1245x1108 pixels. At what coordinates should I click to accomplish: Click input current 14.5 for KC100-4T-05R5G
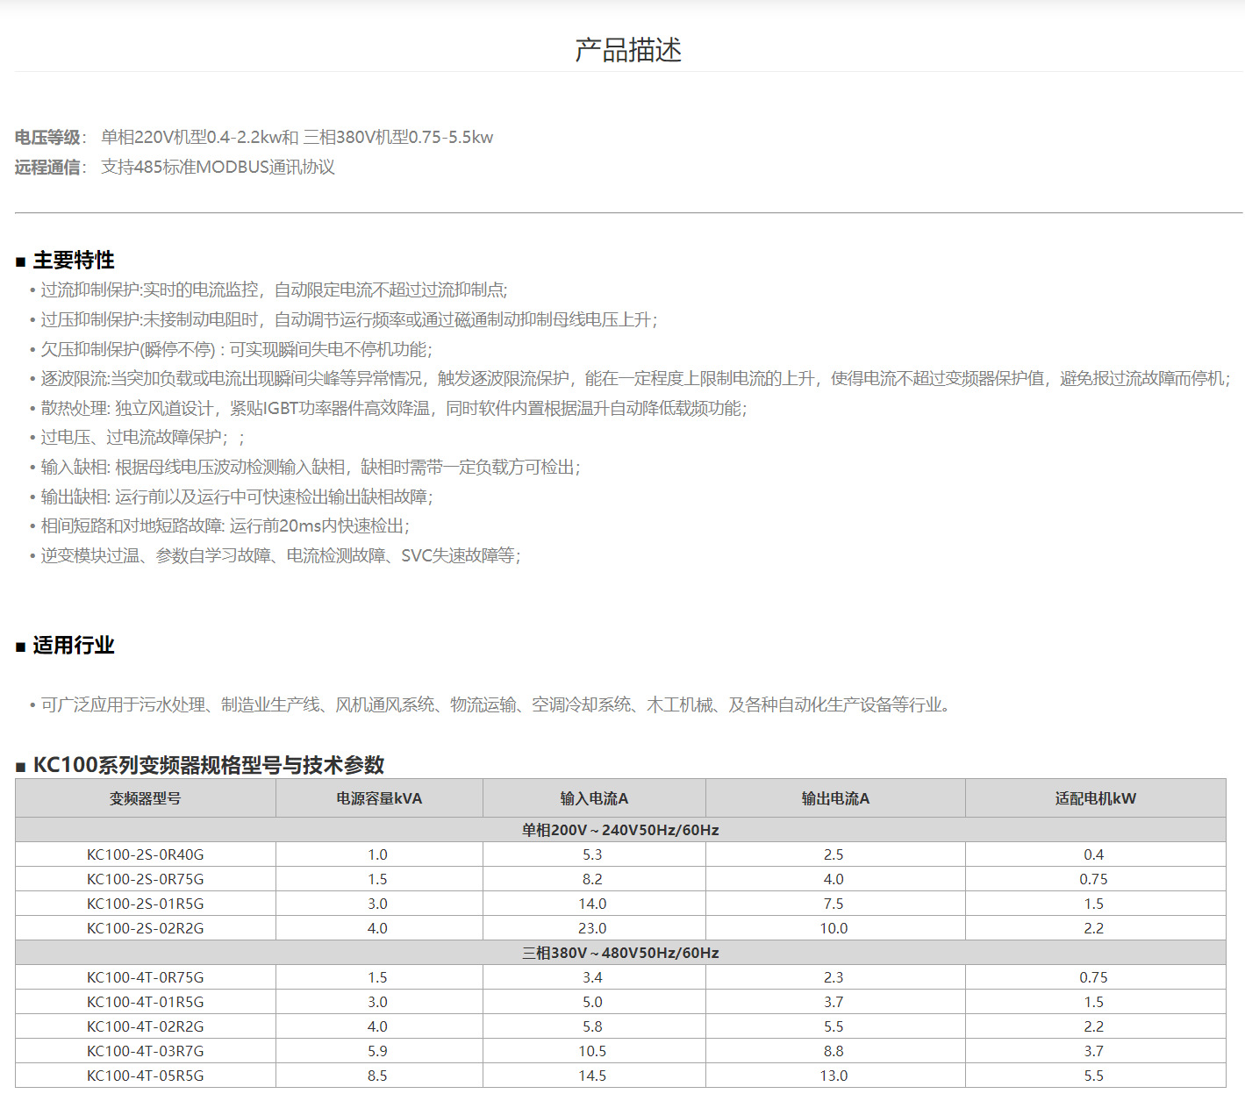[x=592, y=1076]
